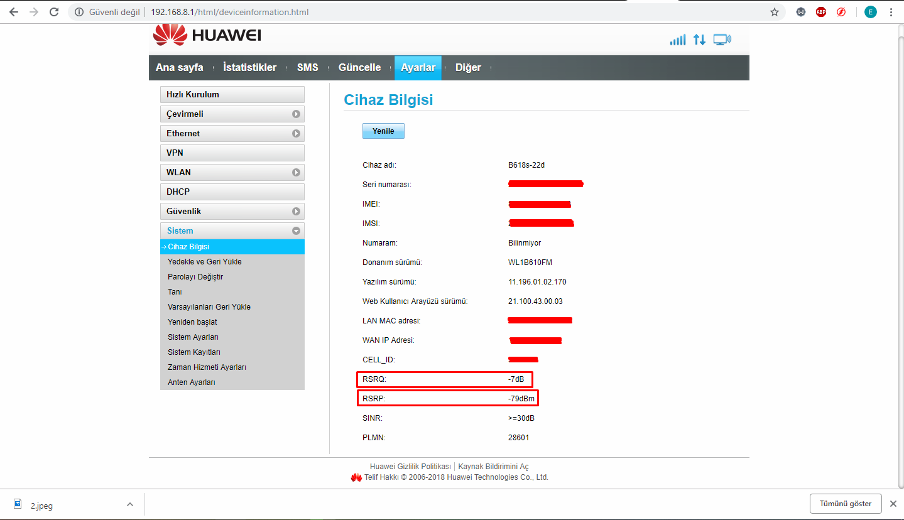904x520 pixels.
Task: Click the 2.jpeg file icon in downloads bar
Action: pos(18,504)
